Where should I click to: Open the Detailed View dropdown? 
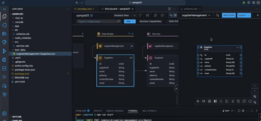click(125, 15)
